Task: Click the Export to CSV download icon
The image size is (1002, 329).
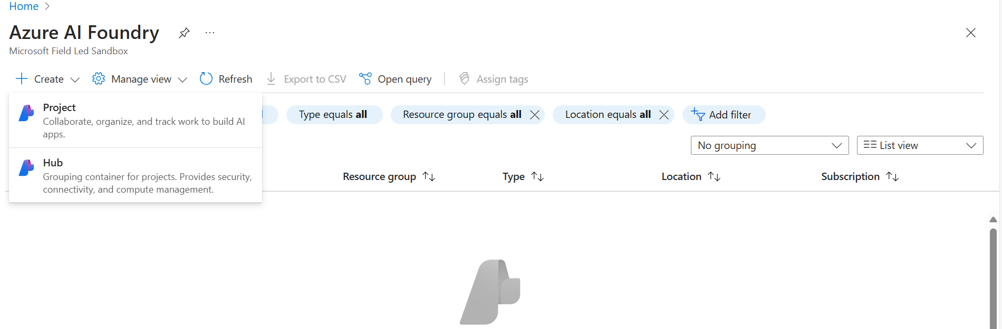Action: [x=271, y=79]
